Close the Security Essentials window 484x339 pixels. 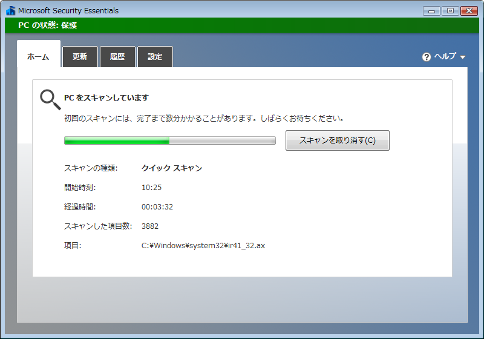(469, 11)
